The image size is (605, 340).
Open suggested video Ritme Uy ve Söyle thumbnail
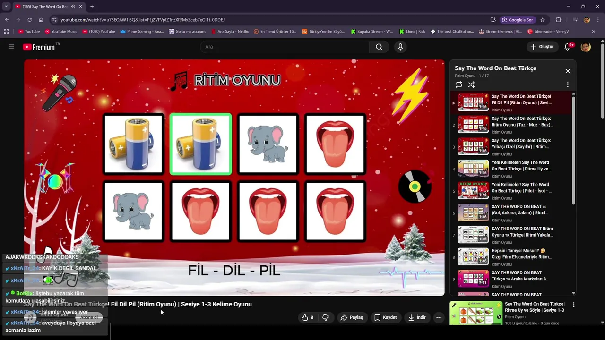point(476,313)
